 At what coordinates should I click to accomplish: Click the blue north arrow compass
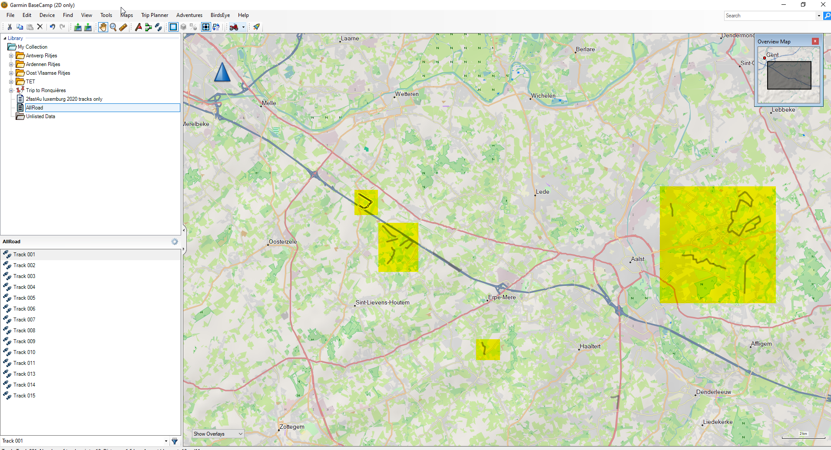(222, 72)
